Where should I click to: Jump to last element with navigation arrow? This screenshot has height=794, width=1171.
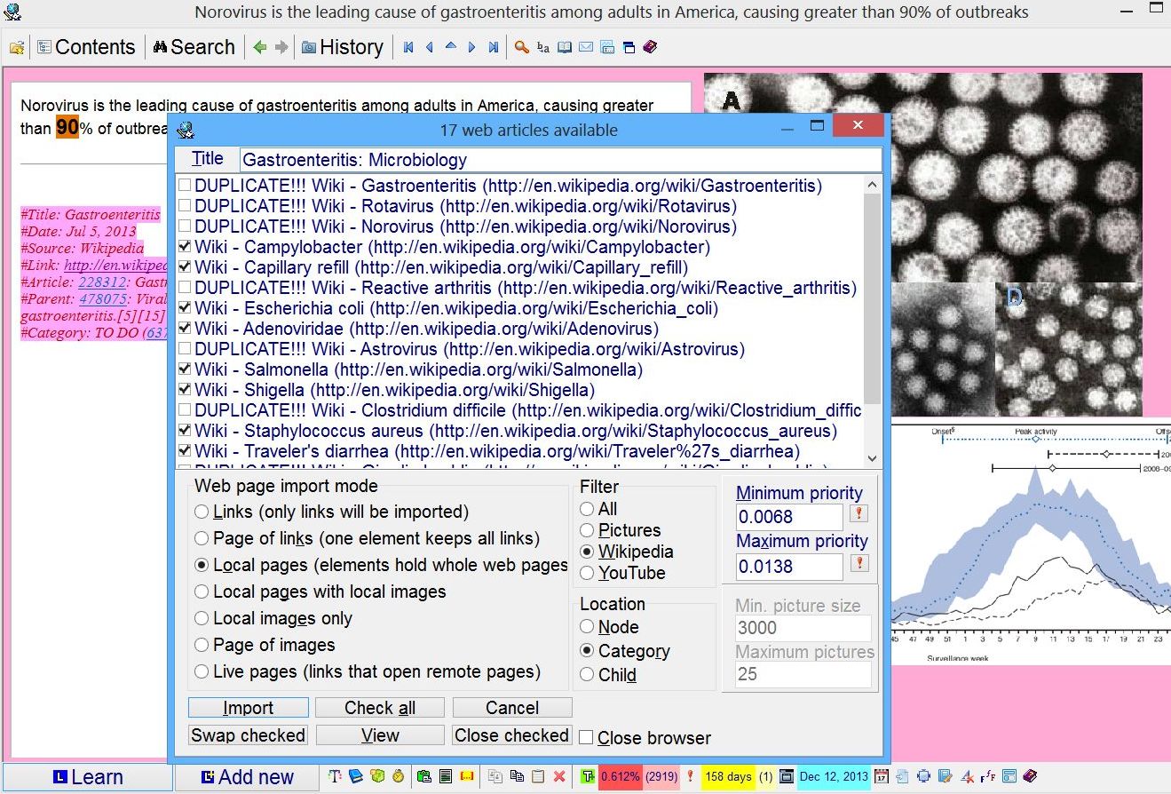click(x=494, y=48)
